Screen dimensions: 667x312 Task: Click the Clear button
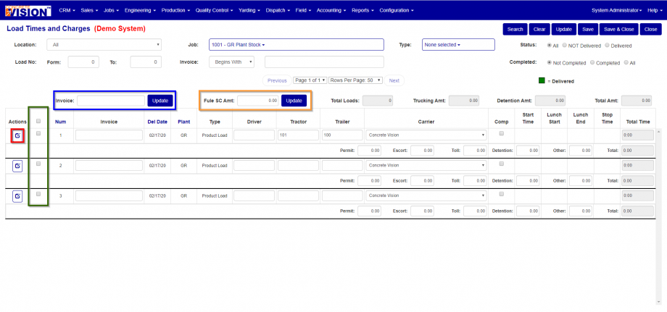[539, 29]
